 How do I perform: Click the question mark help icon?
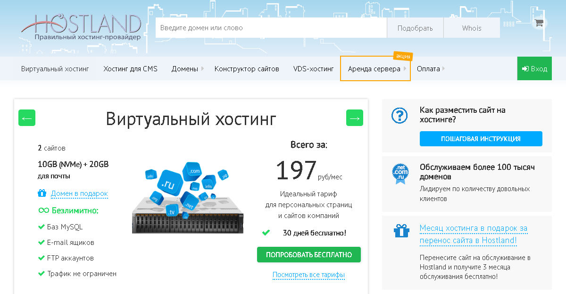400,115
